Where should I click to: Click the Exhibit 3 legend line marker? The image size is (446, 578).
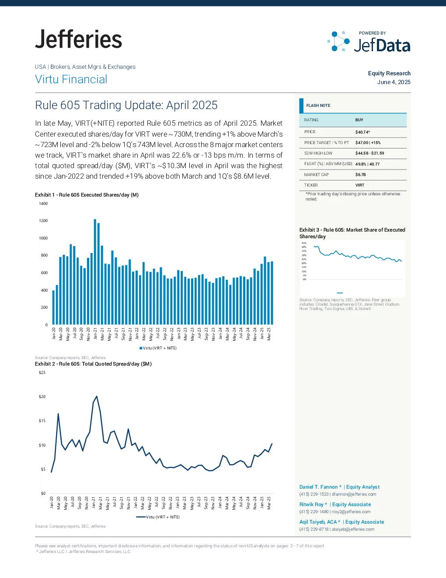click(x=340, y=293)
